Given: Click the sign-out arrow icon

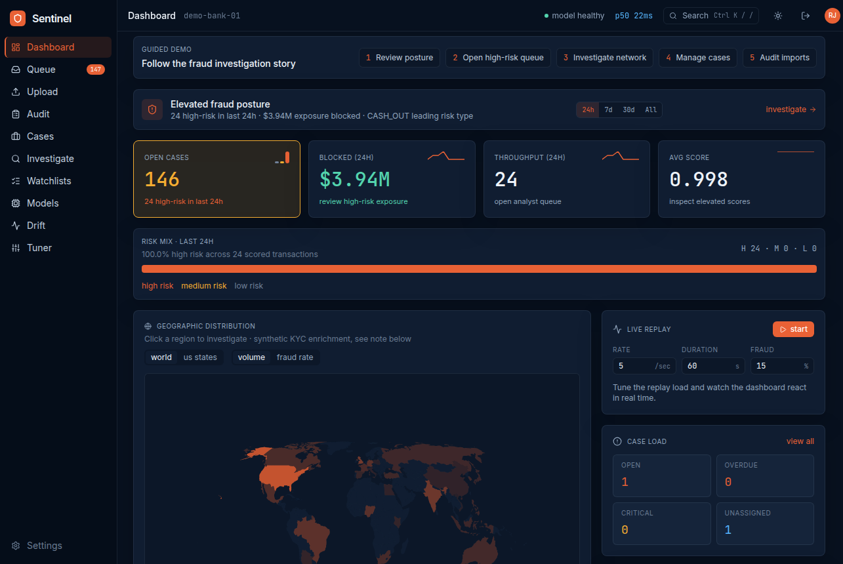Looking at the screenshot, I should (806, 16).
